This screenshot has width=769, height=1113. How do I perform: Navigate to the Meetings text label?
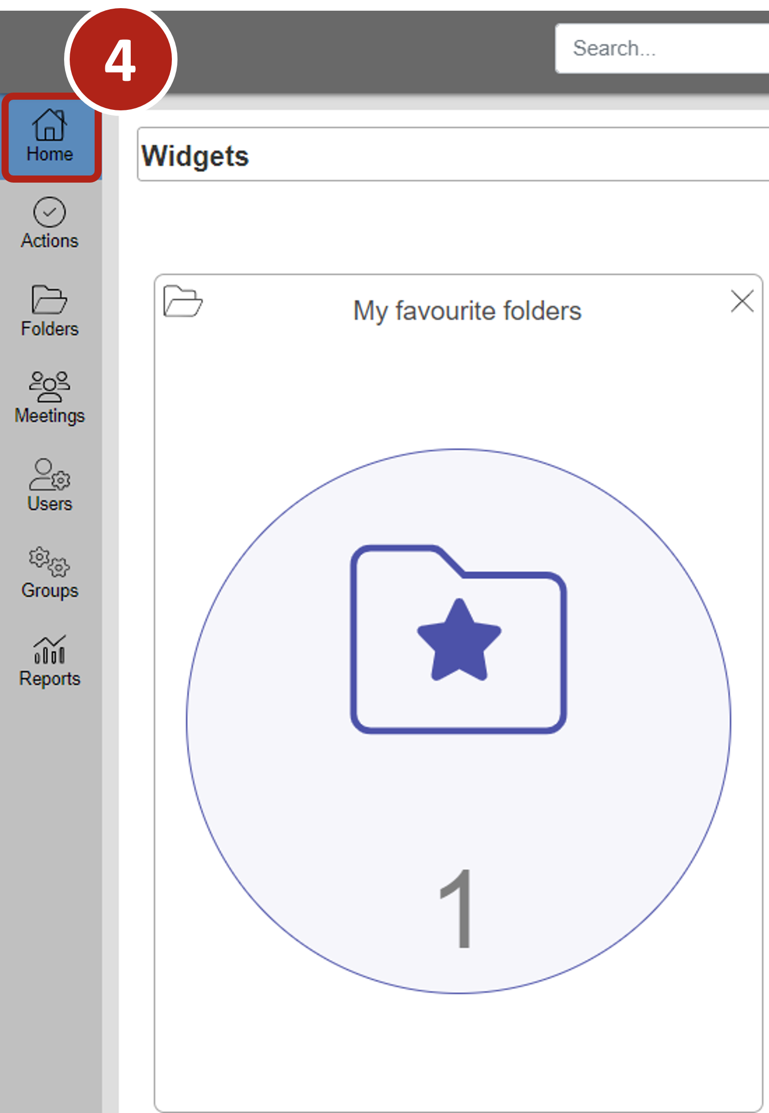49,416
